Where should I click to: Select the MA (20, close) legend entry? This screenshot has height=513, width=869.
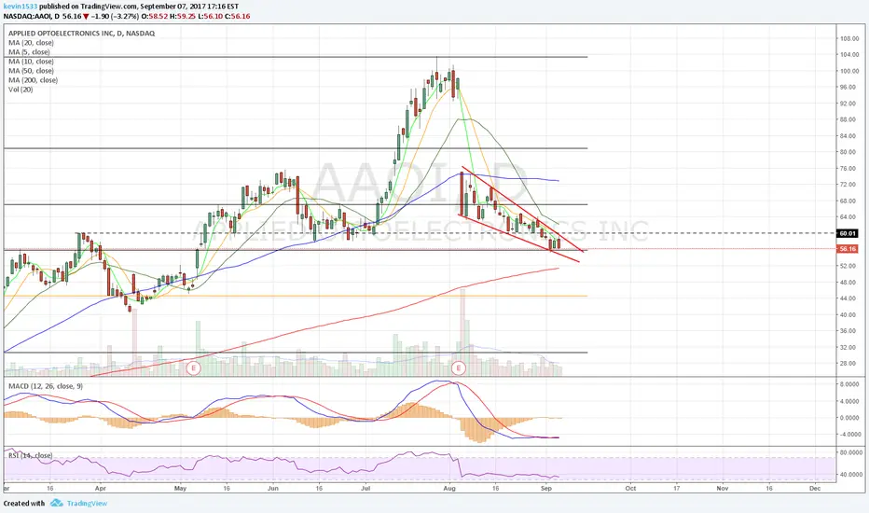coord(31,43)
